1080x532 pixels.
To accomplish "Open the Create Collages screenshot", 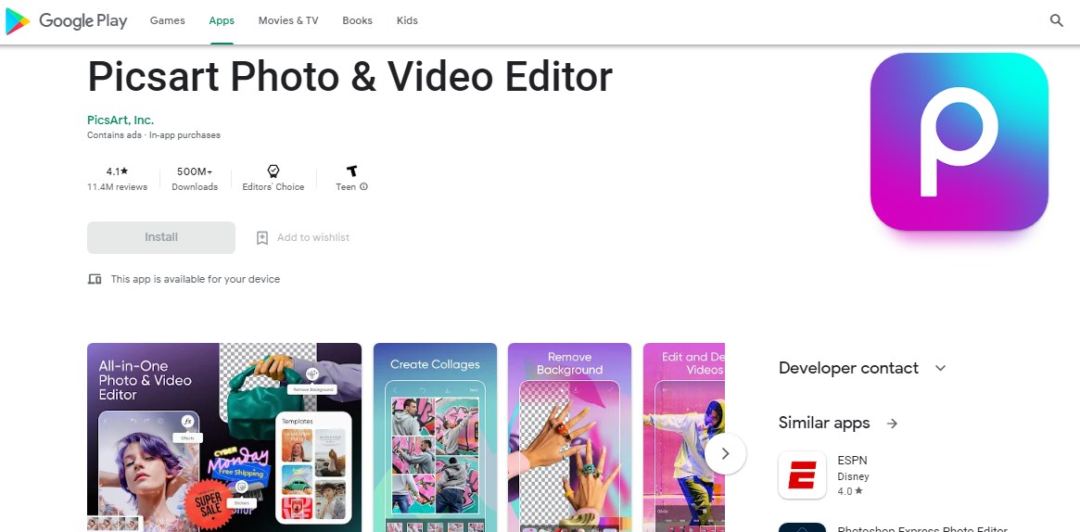I will tap(435, 437).
